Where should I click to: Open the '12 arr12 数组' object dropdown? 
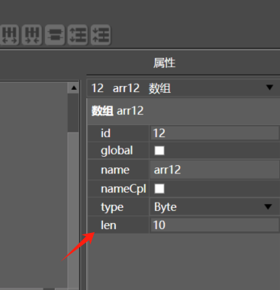pyautogui.click(x=183, y=88)
